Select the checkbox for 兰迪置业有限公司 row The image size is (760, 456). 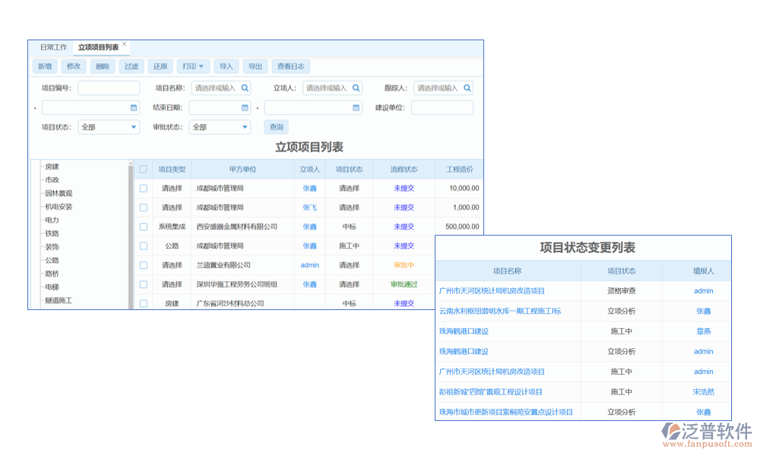pos(143,265)
